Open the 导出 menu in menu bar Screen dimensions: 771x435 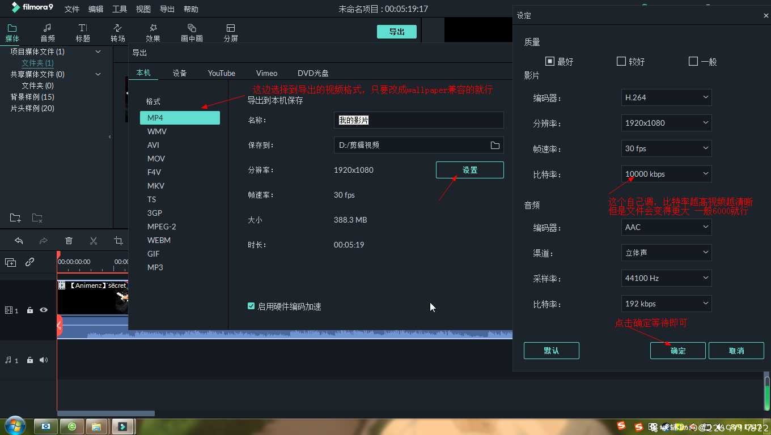click(167, 9)
